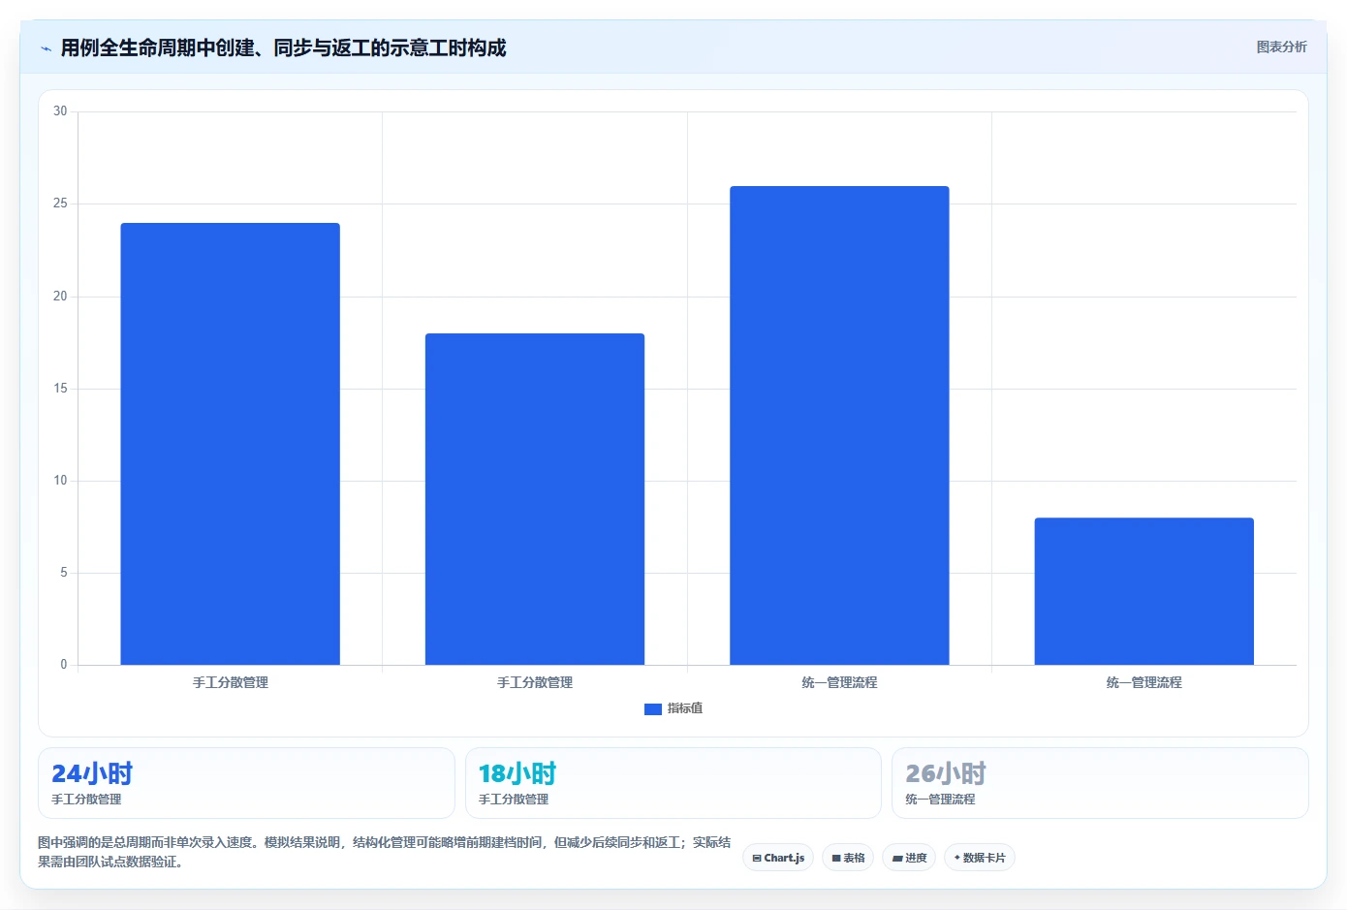Click the footnote starting 图中强调的是总周期

385,852
